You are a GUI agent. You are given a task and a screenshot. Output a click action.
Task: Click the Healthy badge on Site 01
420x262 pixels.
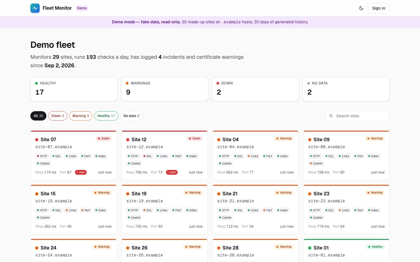click(x=375, y=247)
